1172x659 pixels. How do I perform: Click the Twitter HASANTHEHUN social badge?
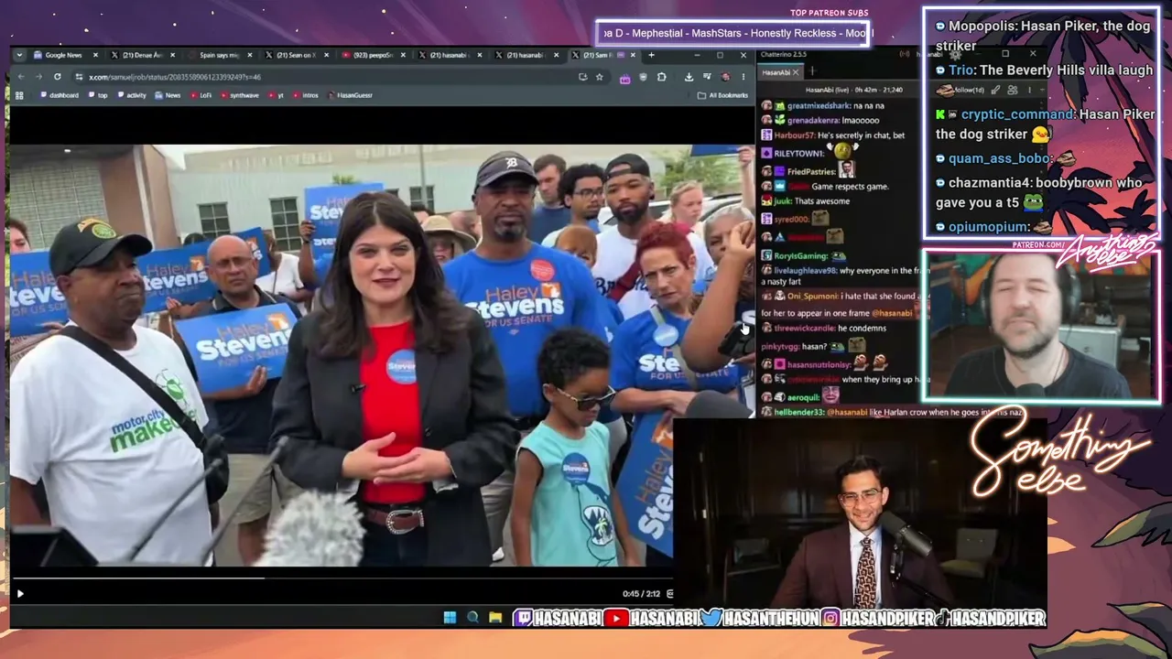coord(760,619)
